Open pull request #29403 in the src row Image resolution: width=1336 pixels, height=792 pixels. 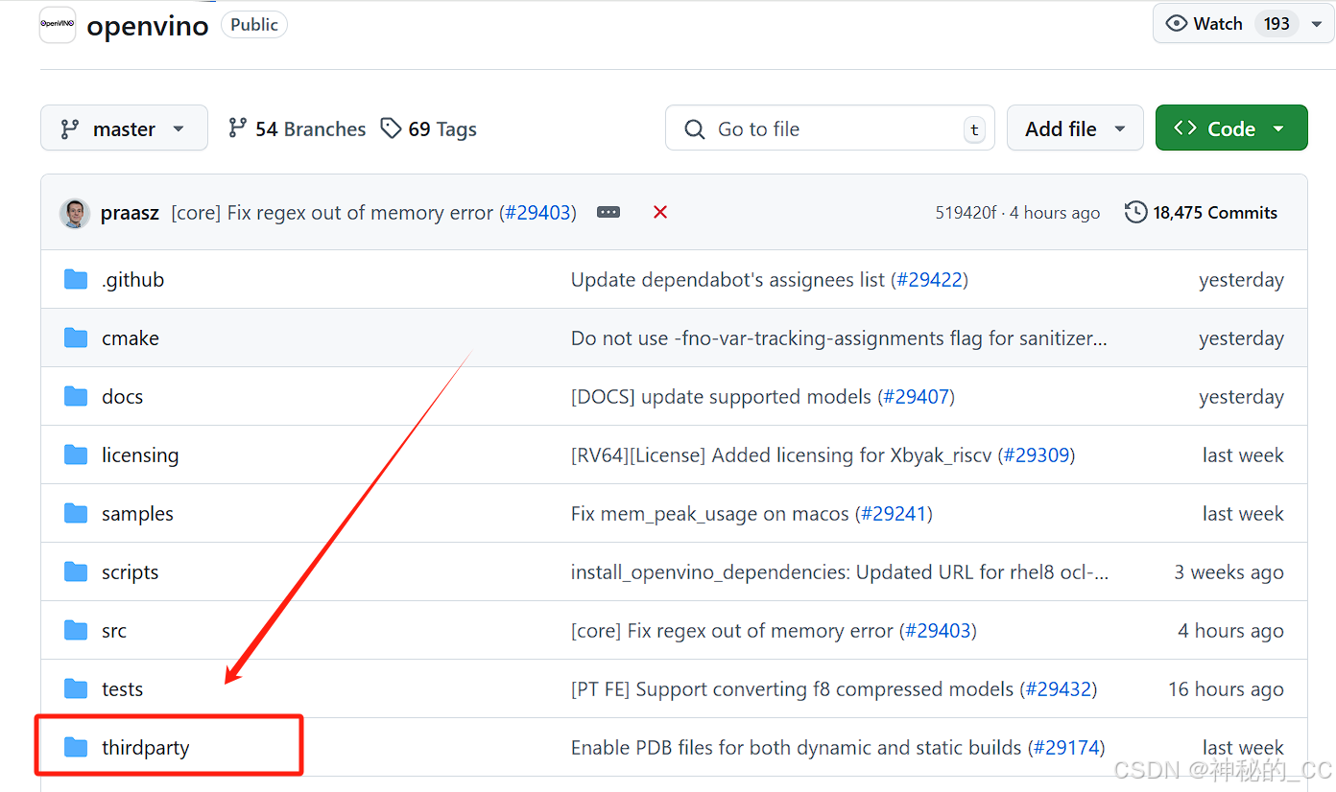pyautogui.click(x=938, y=631)
